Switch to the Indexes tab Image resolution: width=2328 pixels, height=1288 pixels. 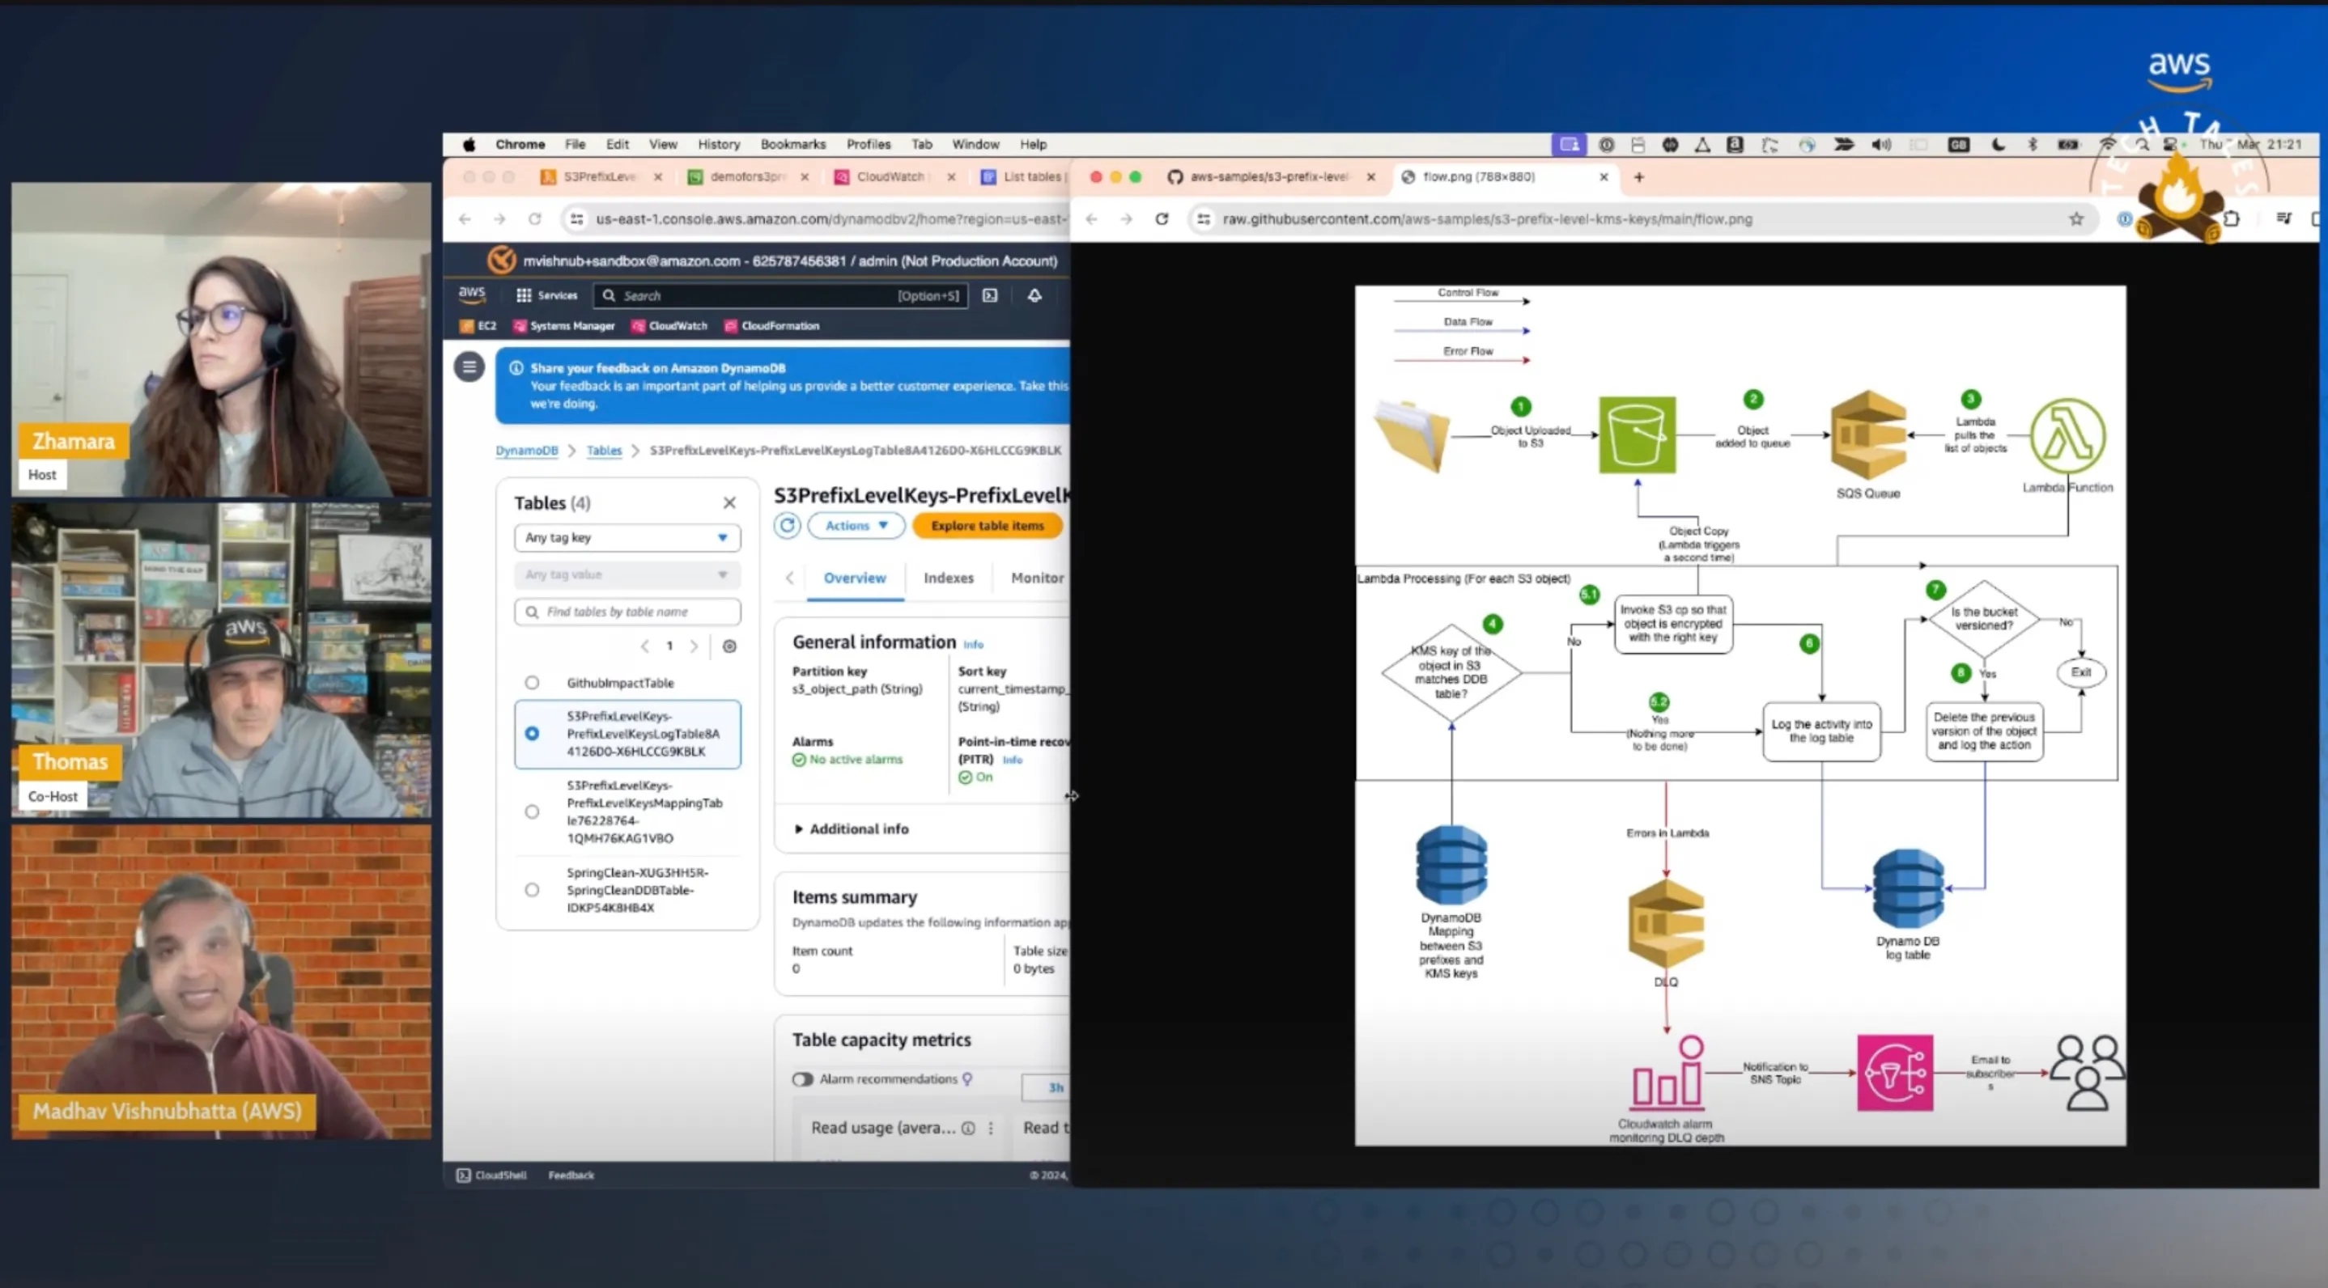(948, 578)
